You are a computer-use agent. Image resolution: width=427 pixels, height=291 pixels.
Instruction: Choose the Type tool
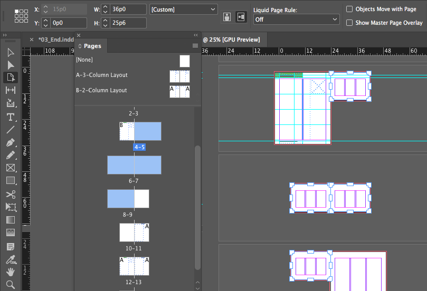(x=11, y=117)
